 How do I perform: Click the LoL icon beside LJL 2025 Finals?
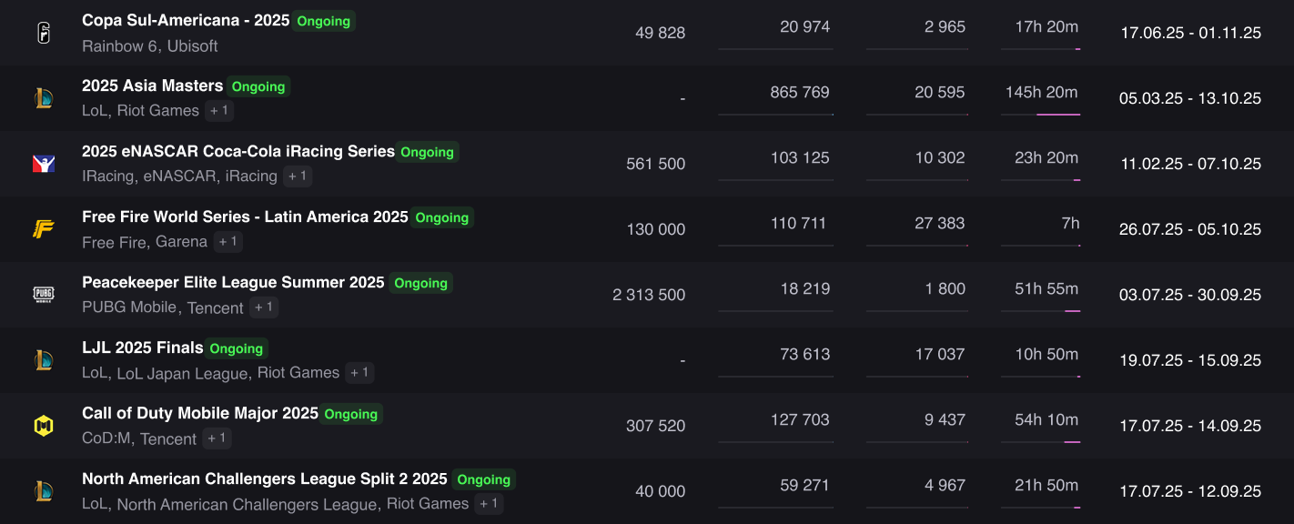pos(44,360)
